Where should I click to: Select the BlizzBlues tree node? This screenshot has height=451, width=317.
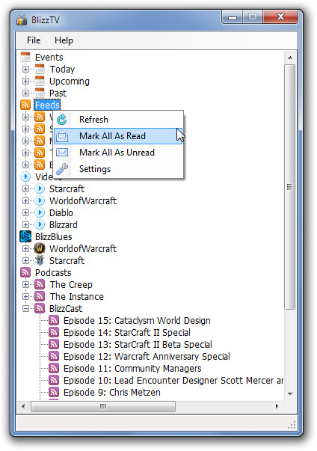53,236
